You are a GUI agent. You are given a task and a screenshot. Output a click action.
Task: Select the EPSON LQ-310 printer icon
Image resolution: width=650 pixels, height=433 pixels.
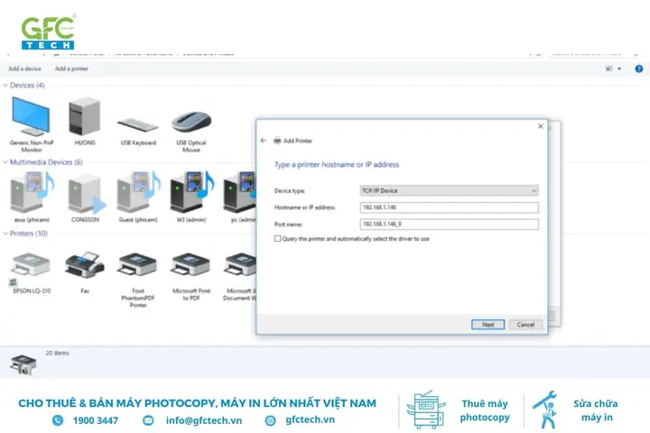[31, 265]
